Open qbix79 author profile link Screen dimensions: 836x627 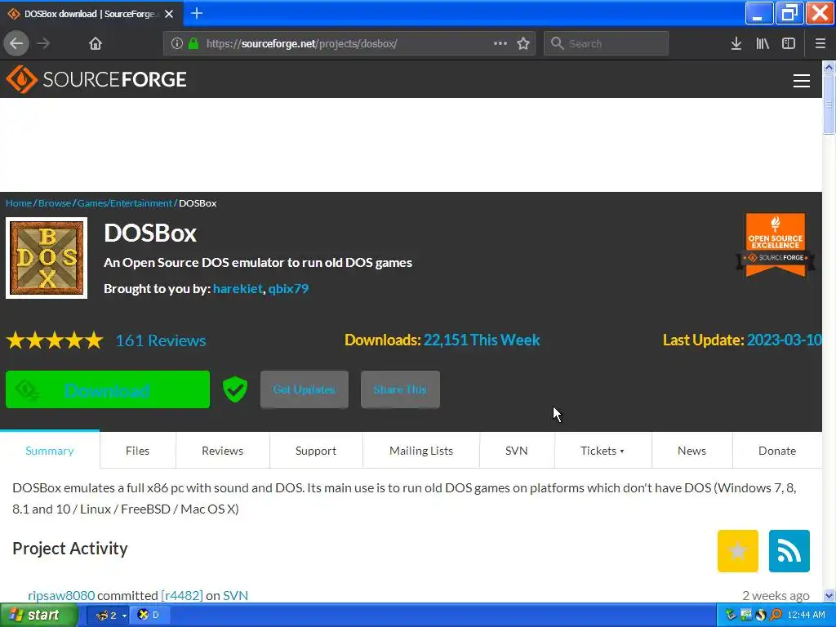288,288
